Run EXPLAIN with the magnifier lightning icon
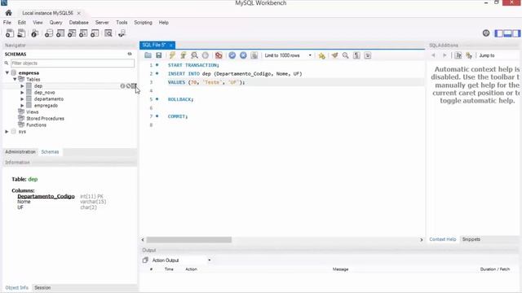Screen dimensions: 522x293 [194, 55]
